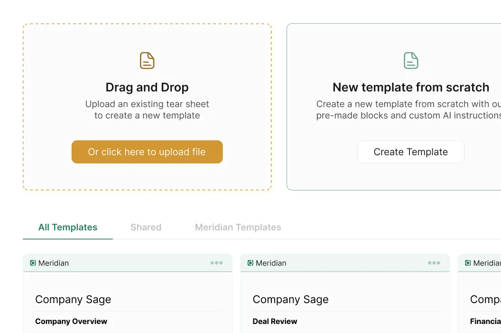This screenshot has height=333, width=501.
Task: Open the Company Sage Company Overview template card
Action: click(x=127, y=299)
